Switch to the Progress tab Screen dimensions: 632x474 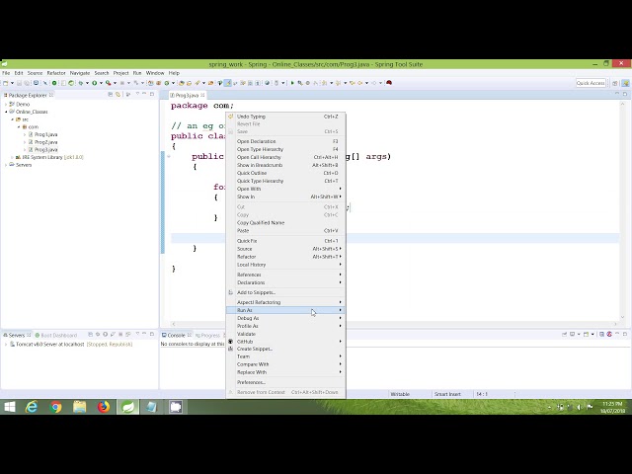tap(207, 335)
